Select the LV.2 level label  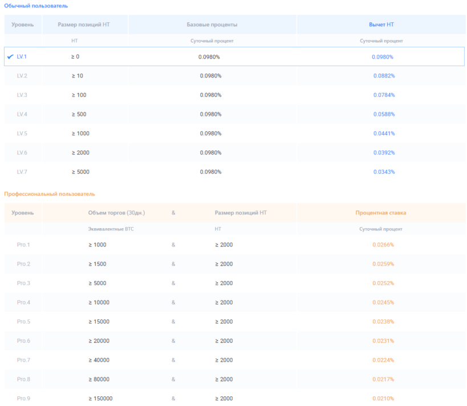22,76
